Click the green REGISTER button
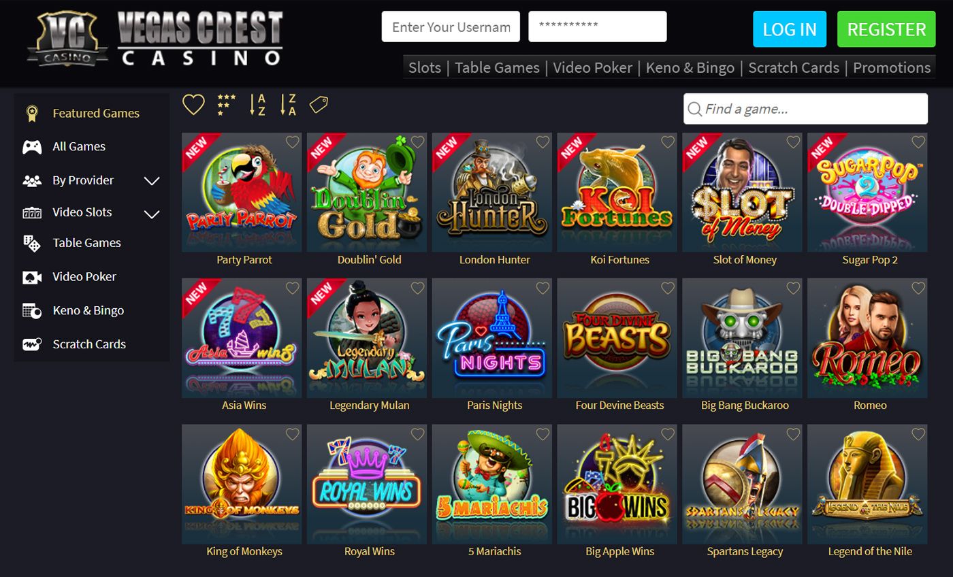 click(886, 29)
